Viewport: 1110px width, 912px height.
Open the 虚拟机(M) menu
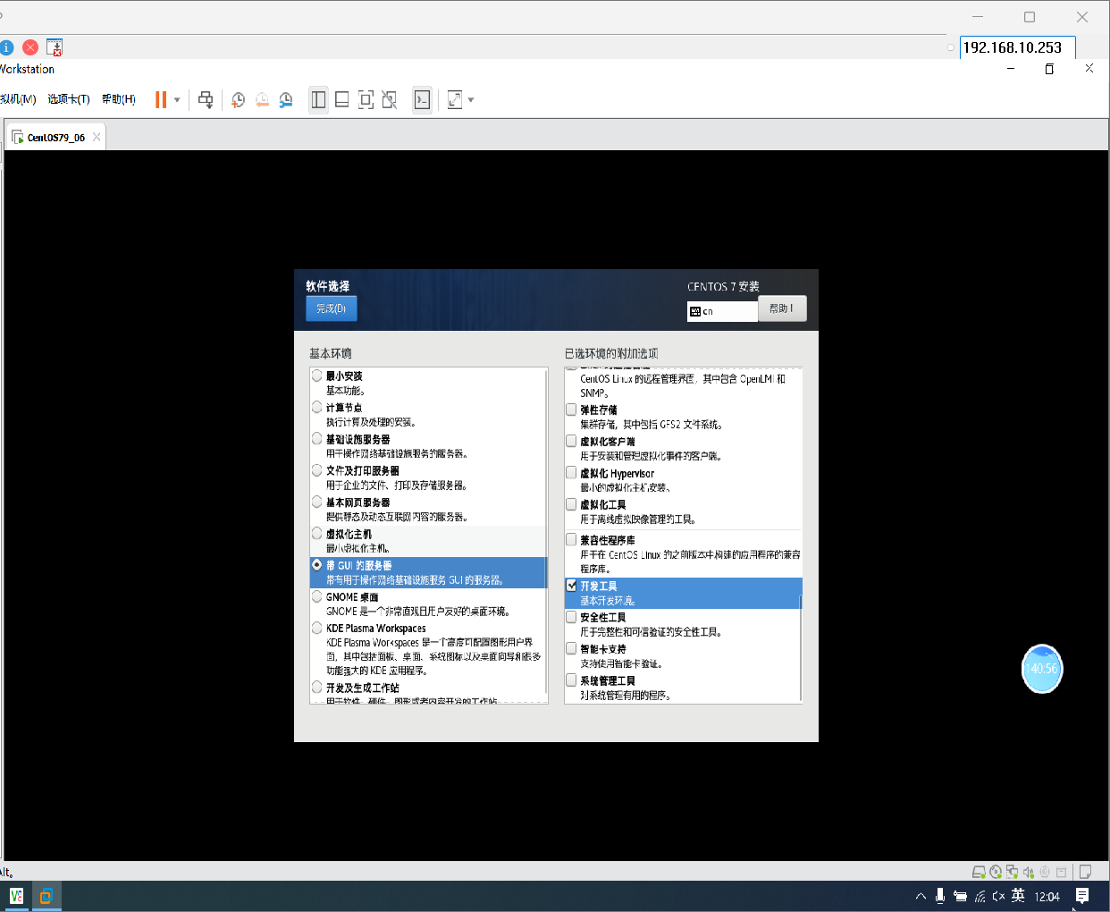pyautogui.click(x=18, y=99)
